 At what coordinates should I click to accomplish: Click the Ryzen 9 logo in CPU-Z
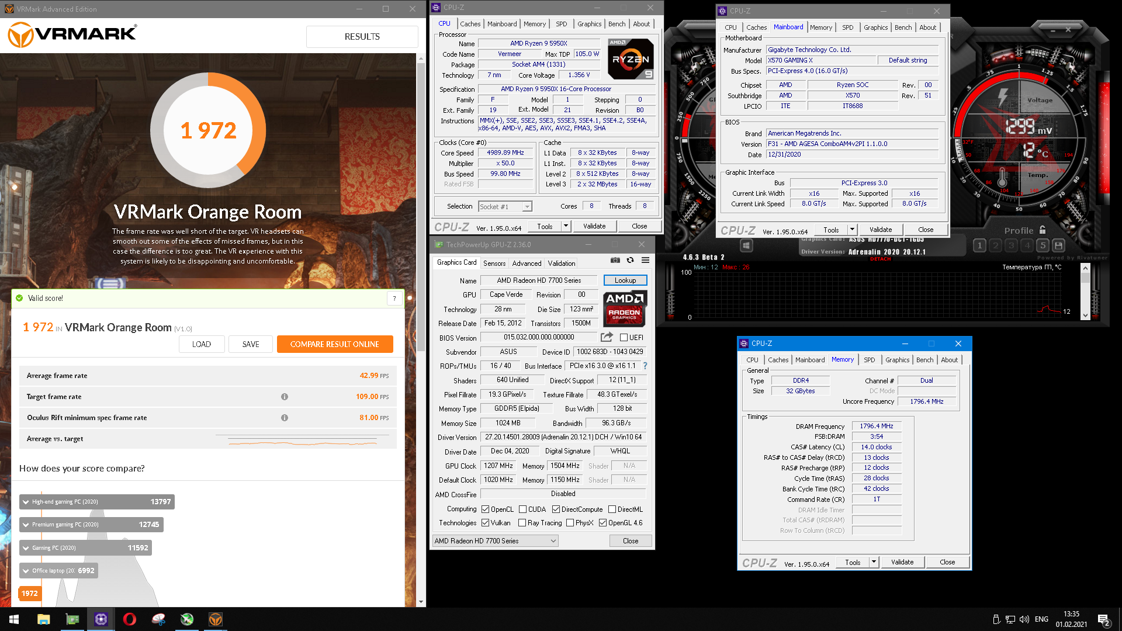[631, 59]
